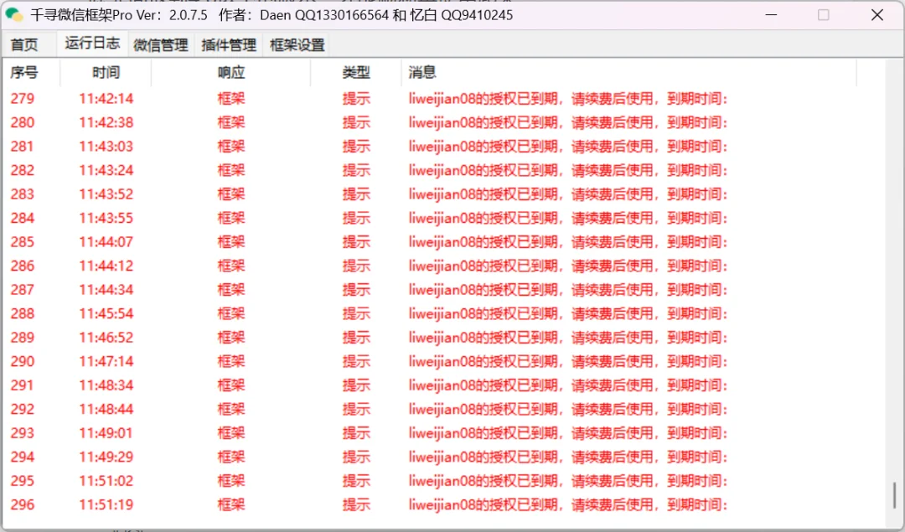Click the time 11:42:38
905x532 pixels.
point(106,122)
